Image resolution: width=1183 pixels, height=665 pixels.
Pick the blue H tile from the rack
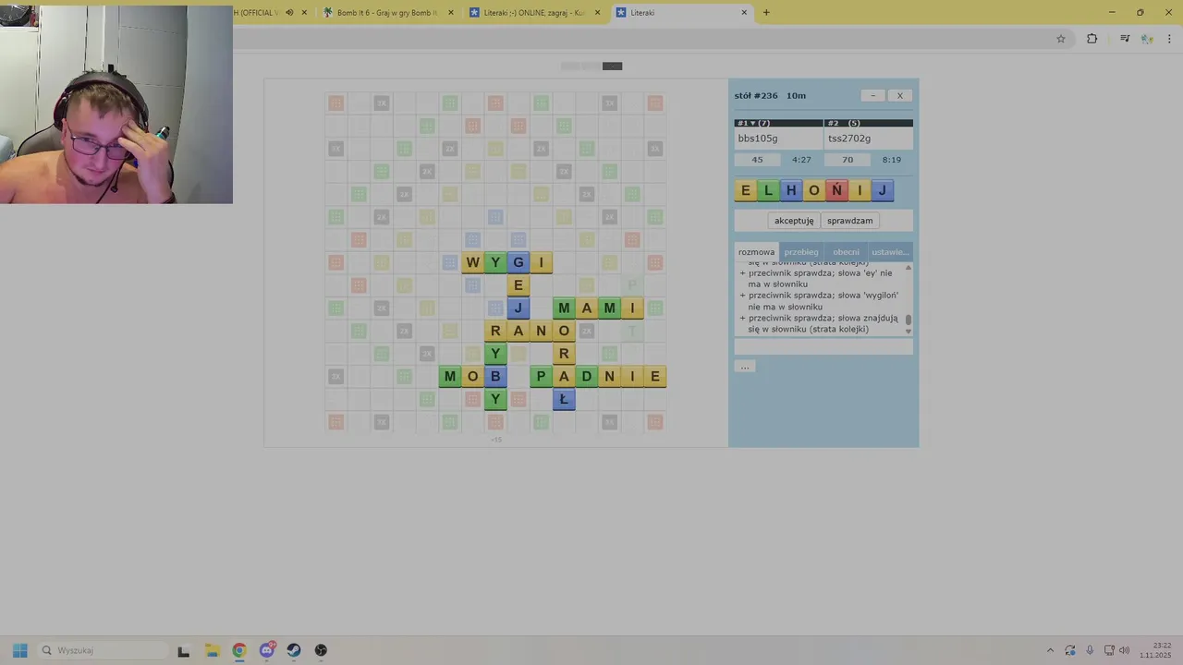(791, 190)
